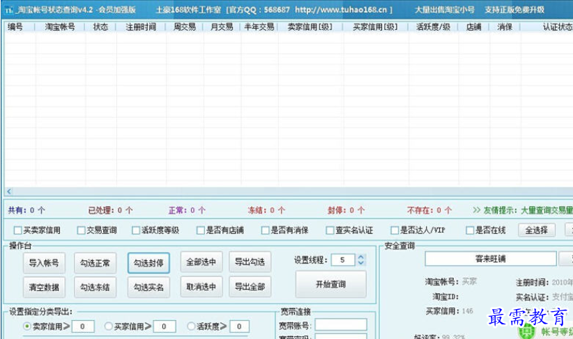The image size is (573, 339).
Task: Select 活跃度> radio button
Action: coord(191,326)
